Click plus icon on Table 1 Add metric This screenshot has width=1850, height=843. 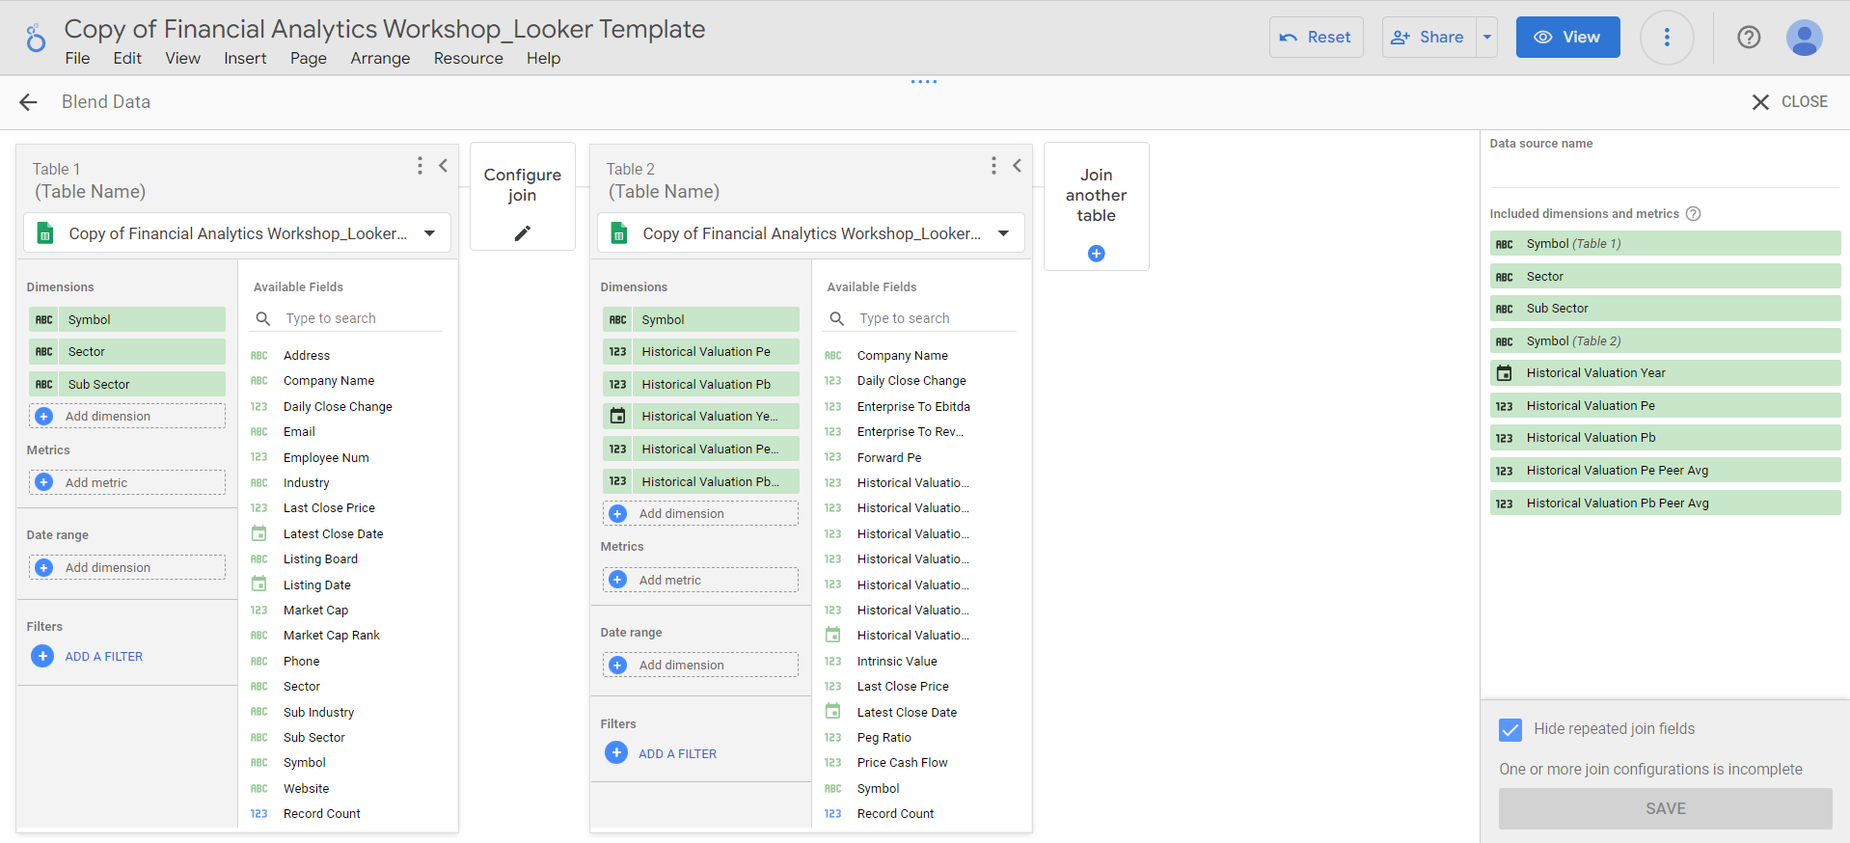pos(44,482)
